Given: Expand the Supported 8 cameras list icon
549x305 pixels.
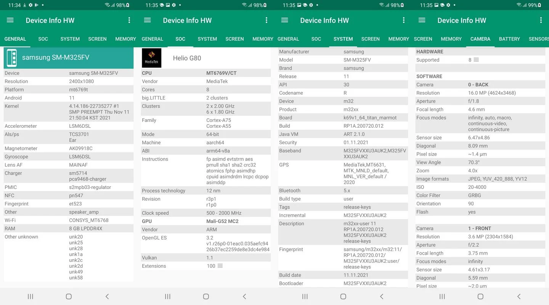Looking at the screenshot, I should [x=476, y=60].
